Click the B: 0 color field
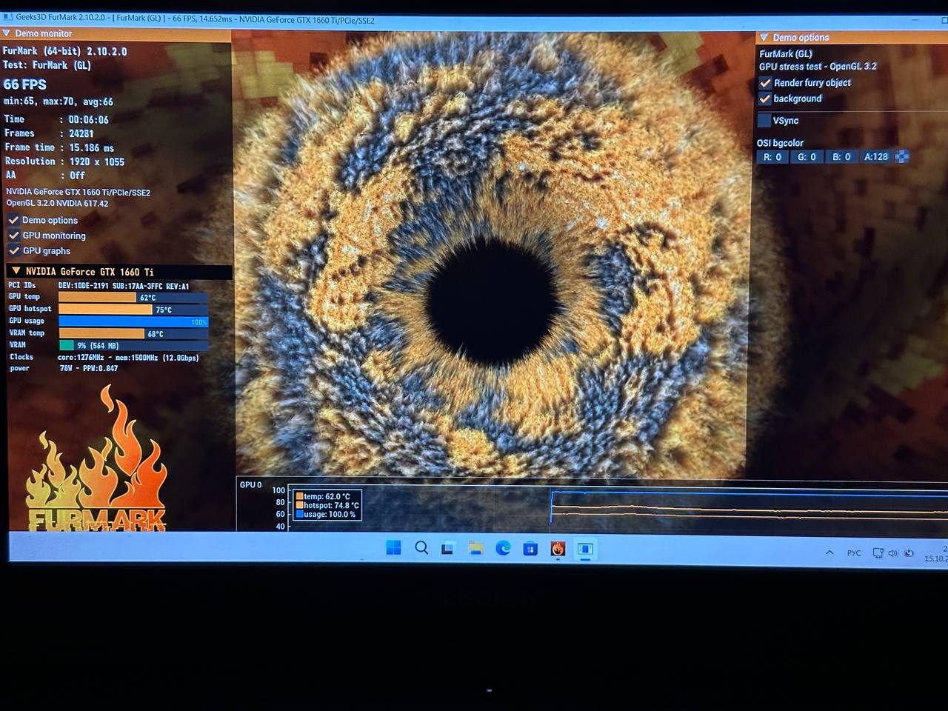The width and height of the screenshot is (948, 711). (x=841, y=157)
